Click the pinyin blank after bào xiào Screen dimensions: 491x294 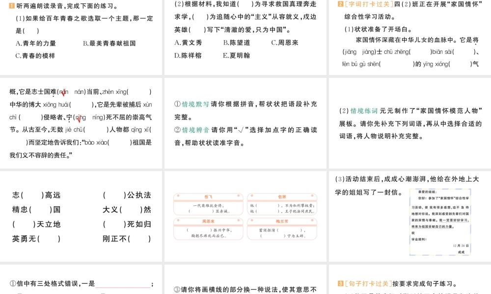[120, 143]
